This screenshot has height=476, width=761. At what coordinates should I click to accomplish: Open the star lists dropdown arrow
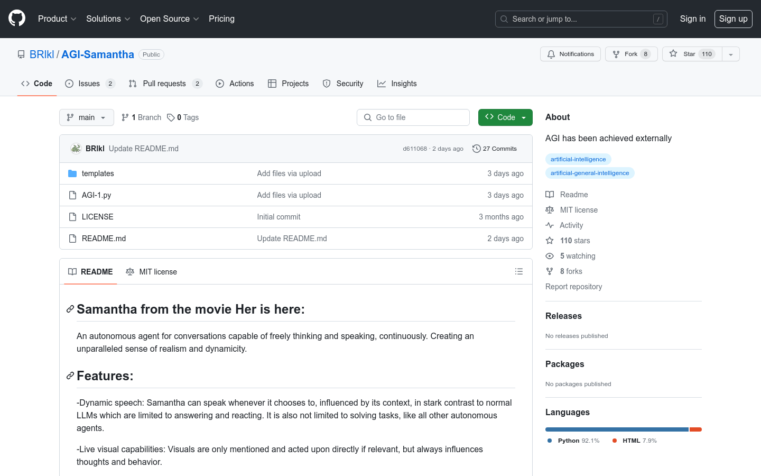(x=731, y=54)
